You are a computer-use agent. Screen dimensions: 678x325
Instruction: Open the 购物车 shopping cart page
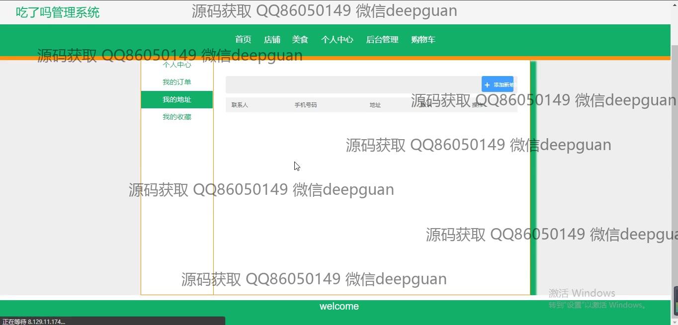pos(423,40)
